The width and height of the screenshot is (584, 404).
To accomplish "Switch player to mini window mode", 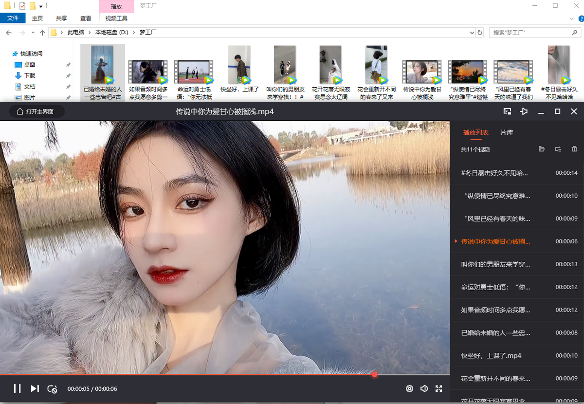I will click(507, 111).
